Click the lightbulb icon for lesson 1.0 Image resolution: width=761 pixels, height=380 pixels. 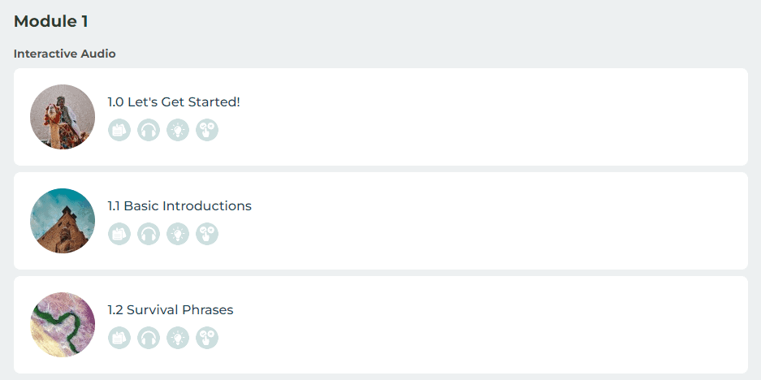[178, 130]
